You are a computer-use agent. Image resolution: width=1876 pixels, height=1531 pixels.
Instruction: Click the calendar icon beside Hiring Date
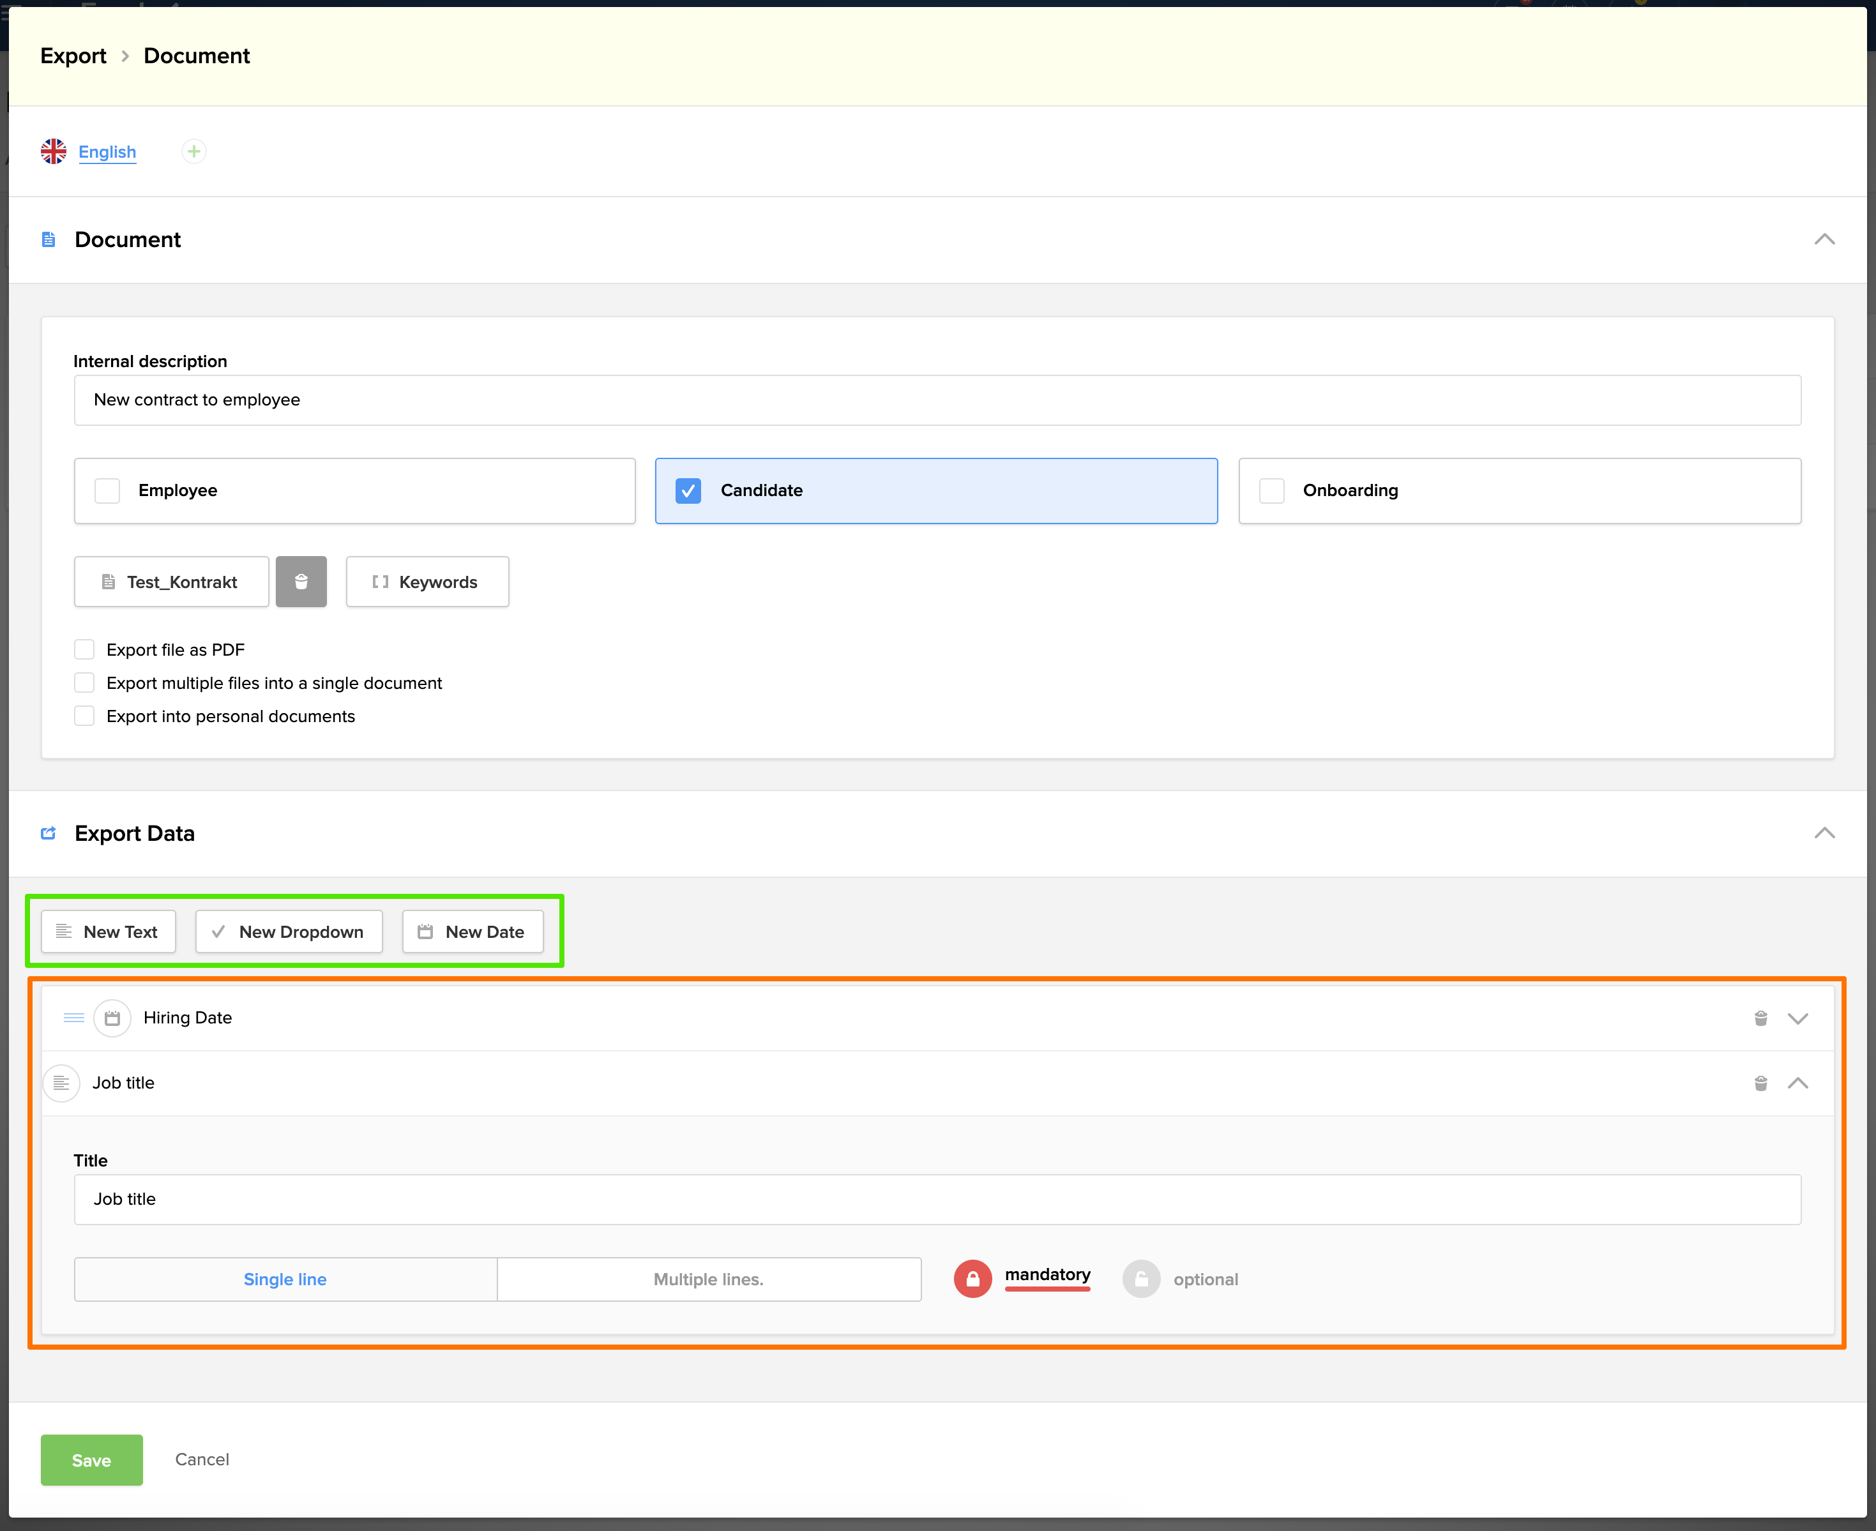pos(112,1018)
